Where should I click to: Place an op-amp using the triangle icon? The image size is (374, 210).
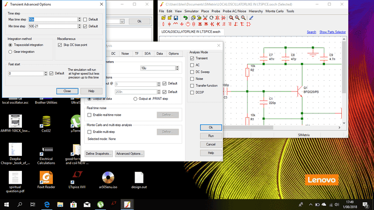coord(249,24)
